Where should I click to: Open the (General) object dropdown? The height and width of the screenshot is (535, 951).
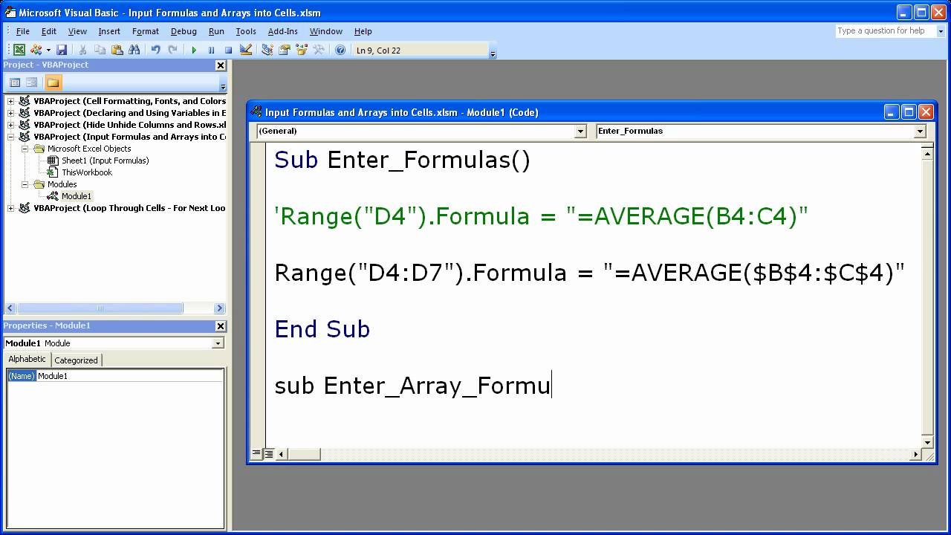point(580,132)
